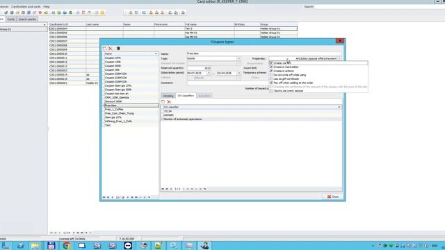Select Group 01 in left panel
This screenshot has height=250, width=445.
tap(23, 29)
